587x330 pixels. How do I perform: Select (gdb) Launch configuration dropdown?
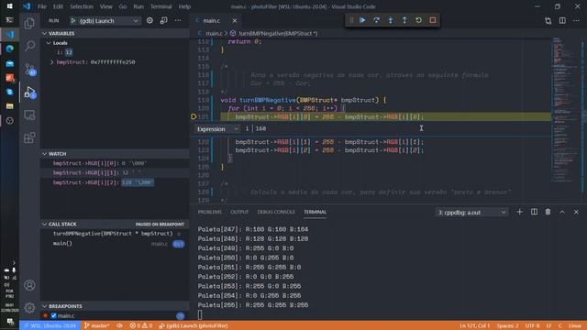click(105, 20)
